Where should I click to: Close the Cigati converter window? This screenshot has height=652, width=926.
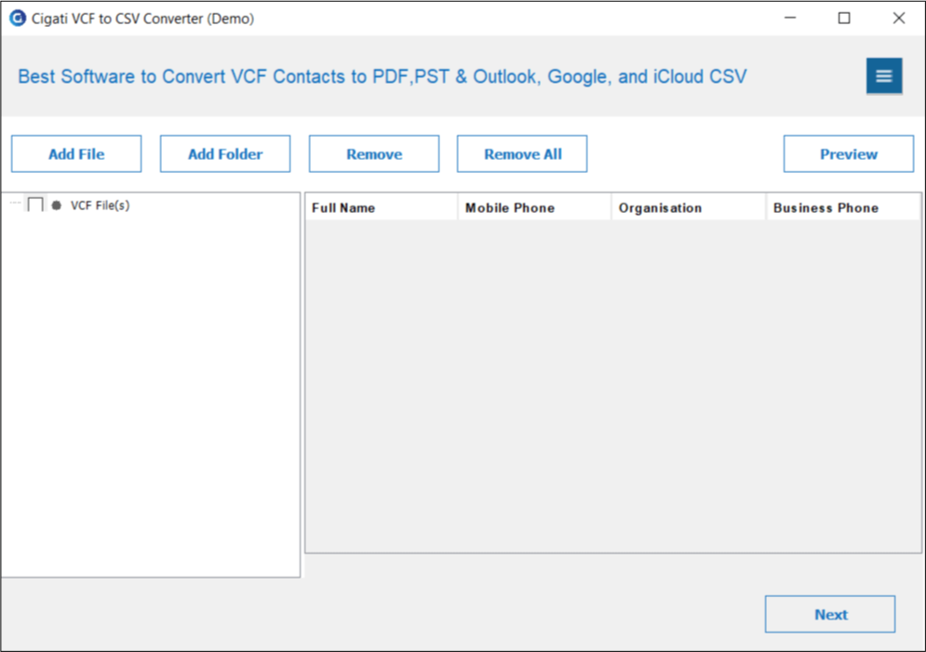(899, 19)
